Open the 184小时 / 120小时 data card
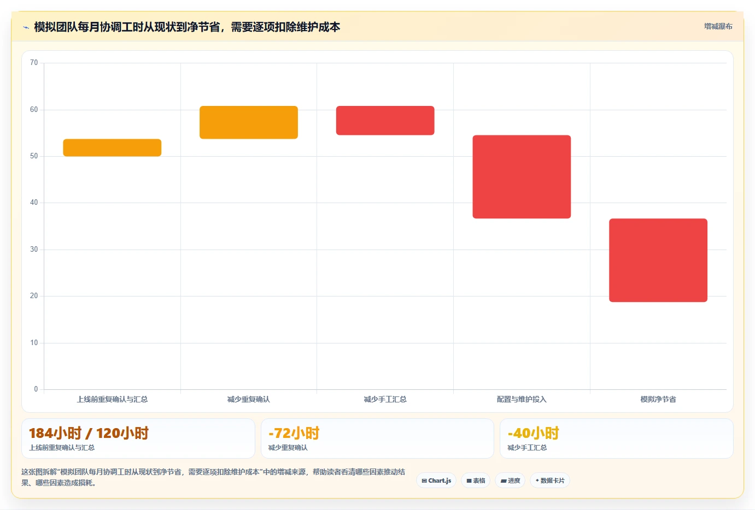This screenshot has height=510, width=755. 138,438
